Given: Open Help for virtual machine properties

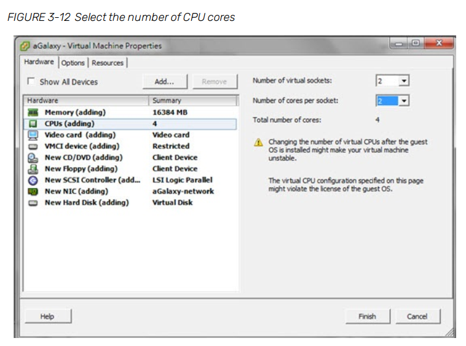Looking at the screenshot, I should point(47,317).
